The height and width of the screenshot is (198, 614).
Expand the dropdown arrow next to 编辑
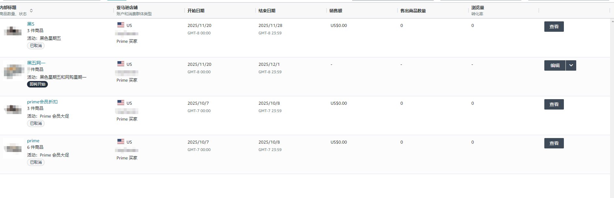tap(571, 65)
